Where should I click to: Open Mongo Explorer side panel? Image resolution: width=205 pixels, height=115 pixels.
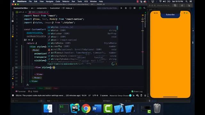145,20
